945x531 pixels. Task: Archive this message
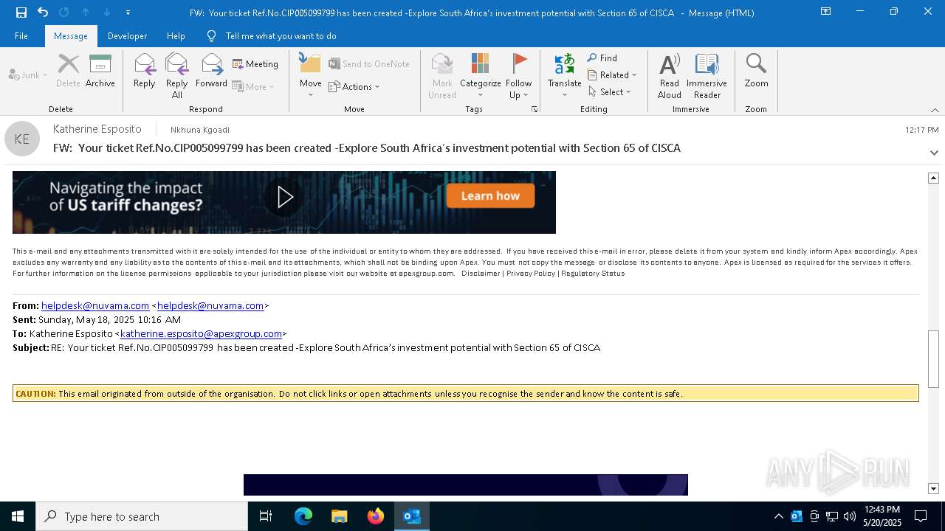tap(100, 72)
